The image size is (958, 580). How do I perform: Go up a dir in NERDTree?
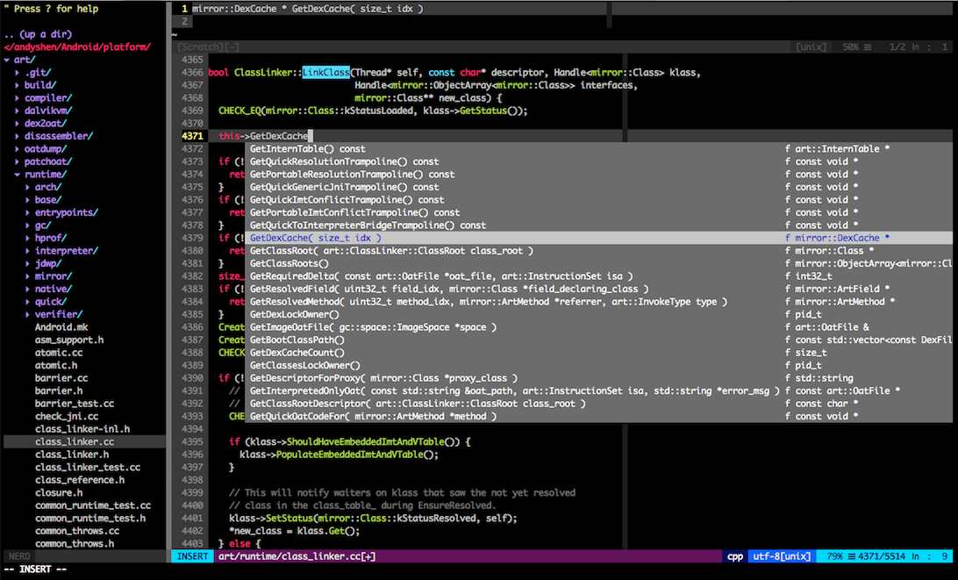tap(38, 34)
